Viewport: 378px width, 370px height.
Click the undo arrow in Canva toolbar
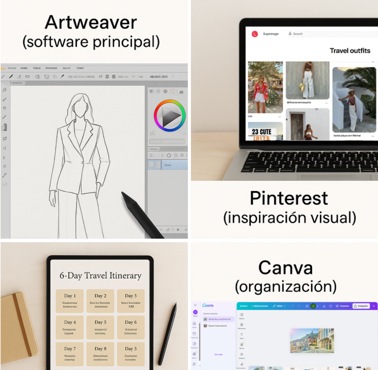292,306
